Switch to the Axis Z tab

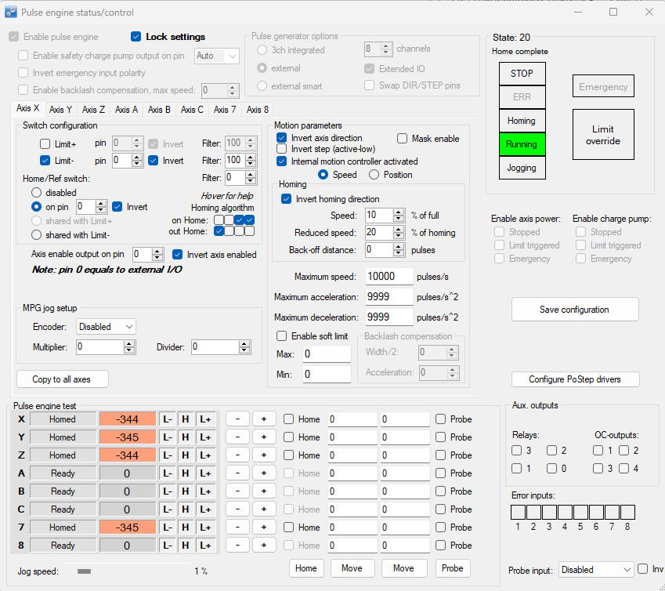pos(93,110)
